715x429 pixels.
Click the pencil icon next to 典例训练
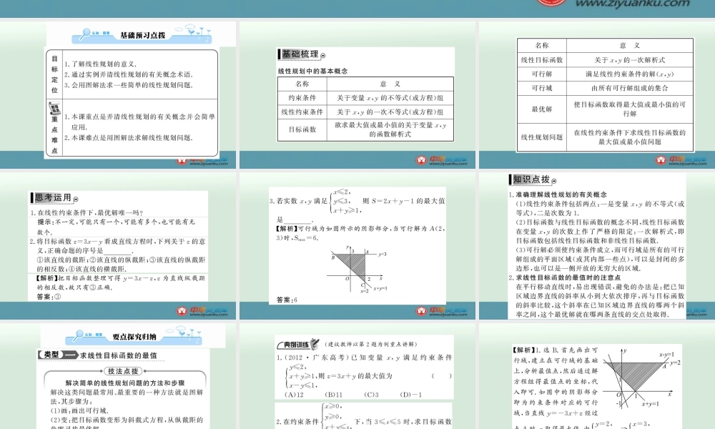[315, 344]
